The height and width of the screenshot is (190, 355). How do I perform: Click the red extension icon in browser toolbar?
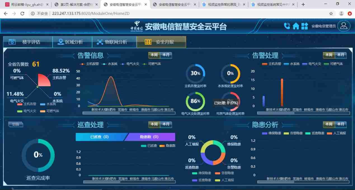point(350,13)
